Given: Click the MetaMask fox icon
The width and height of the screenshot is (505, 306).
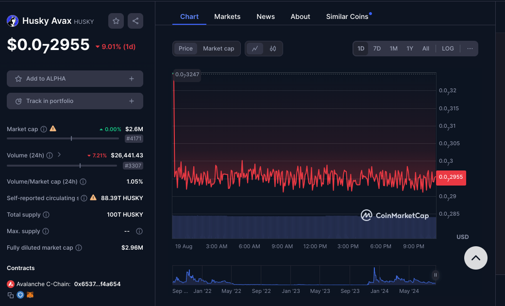Looking at the screenshot, I should click(30, 295).
